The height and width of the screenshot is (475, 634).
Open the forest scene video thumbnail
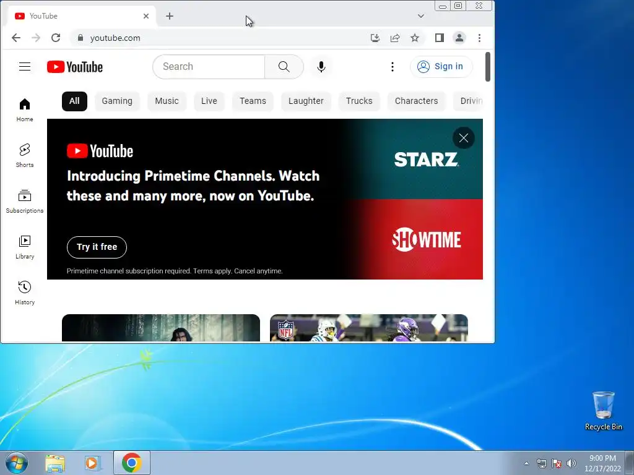click(161, 328)
